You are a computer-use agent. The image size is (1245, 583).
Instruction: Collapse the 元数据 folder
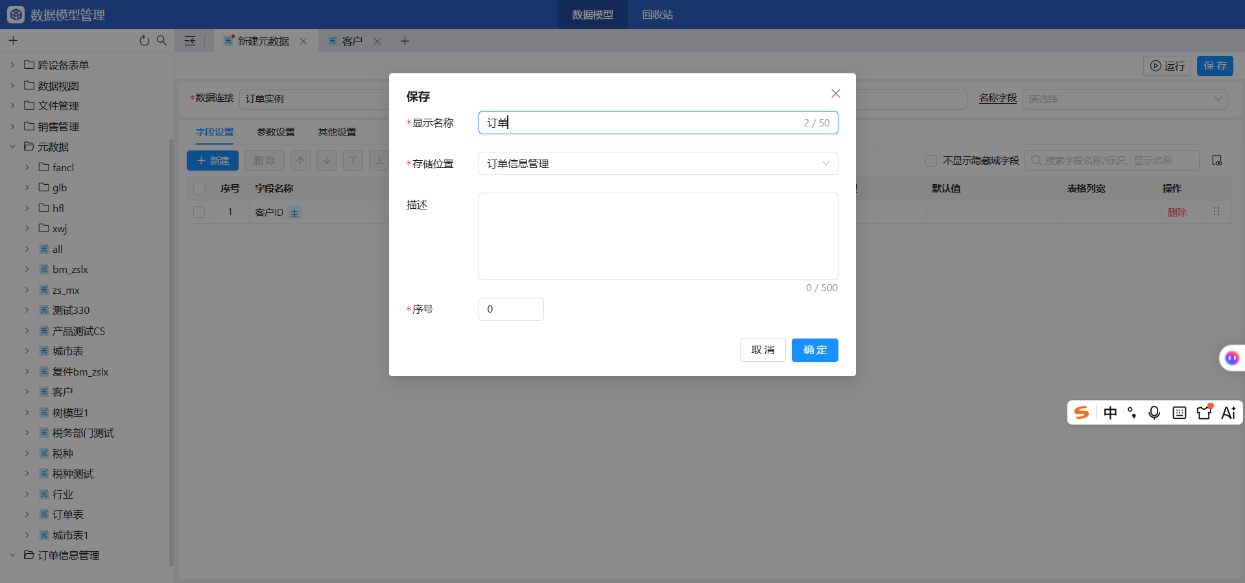(12, 147)
